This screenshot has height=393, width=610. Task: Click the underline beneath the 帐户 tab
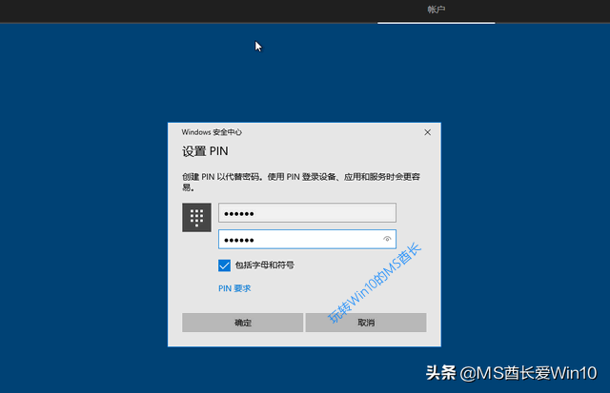(x=436, y=23)
